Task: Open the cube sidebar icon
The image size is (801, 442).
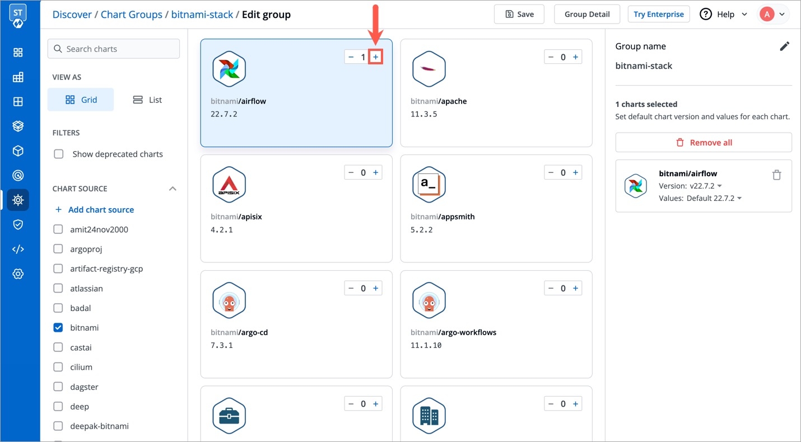Action: pyautogui.click(x=18, y=151)
